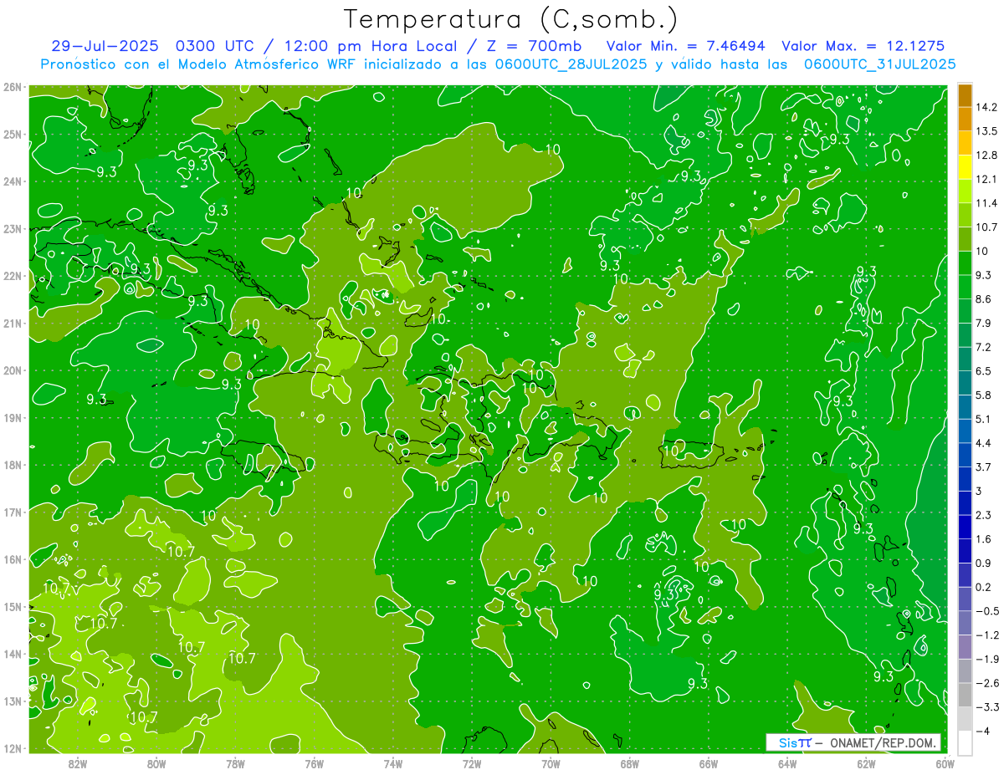Pick the orange swatch between 13.5 and 14.2

pos(965,120)
